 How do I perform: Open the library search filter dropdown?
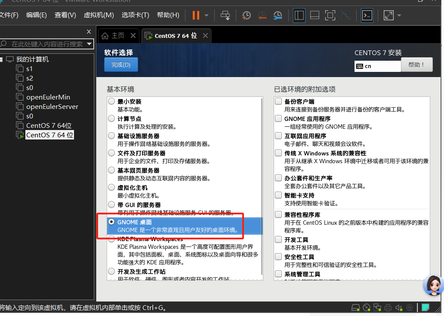(89, 44)
